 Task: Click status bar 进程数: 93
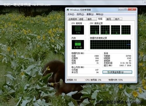click(72, 80)
